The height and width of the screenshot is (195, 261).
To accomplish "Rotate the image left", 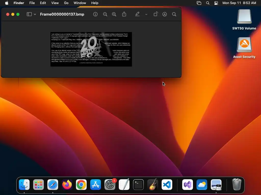I will tap(156, 14).
